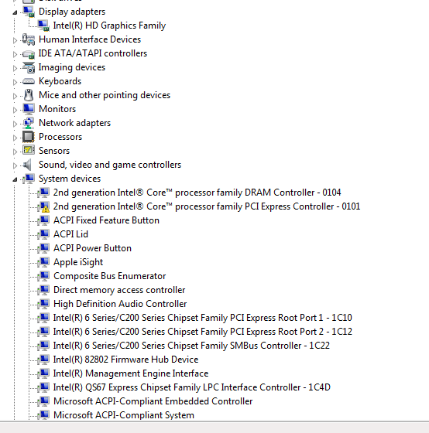
Task: Select the ACPI Power Button device
Action: click(x=92, y=248)
